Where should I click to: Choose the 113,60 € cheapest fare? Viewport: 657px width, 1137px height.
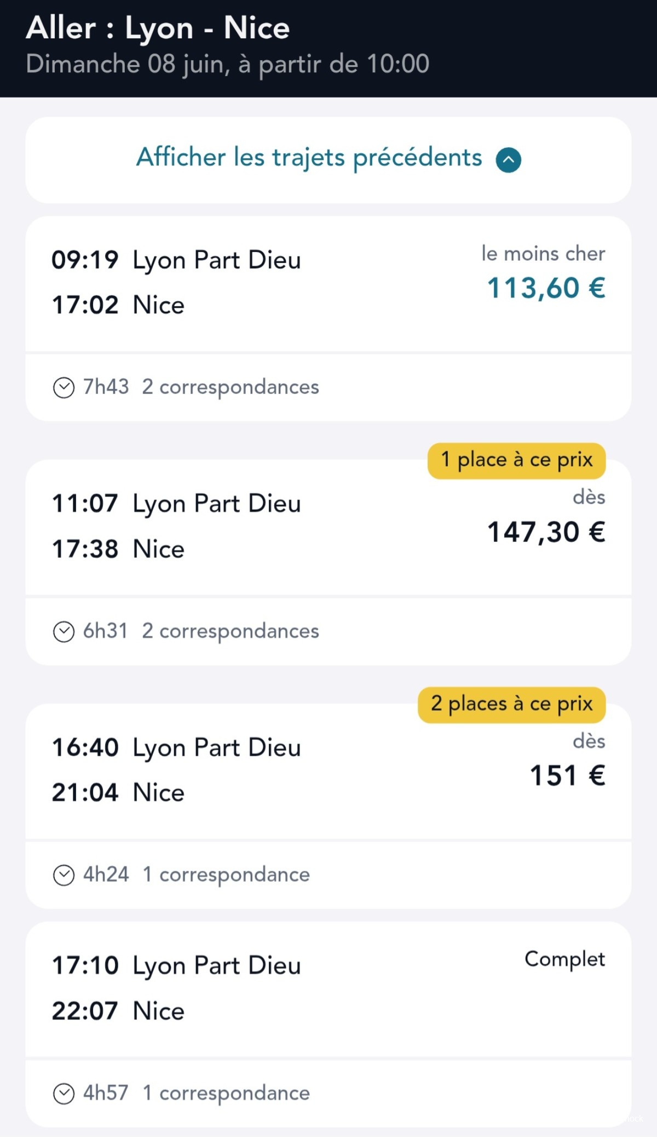(x=546, y=288)
